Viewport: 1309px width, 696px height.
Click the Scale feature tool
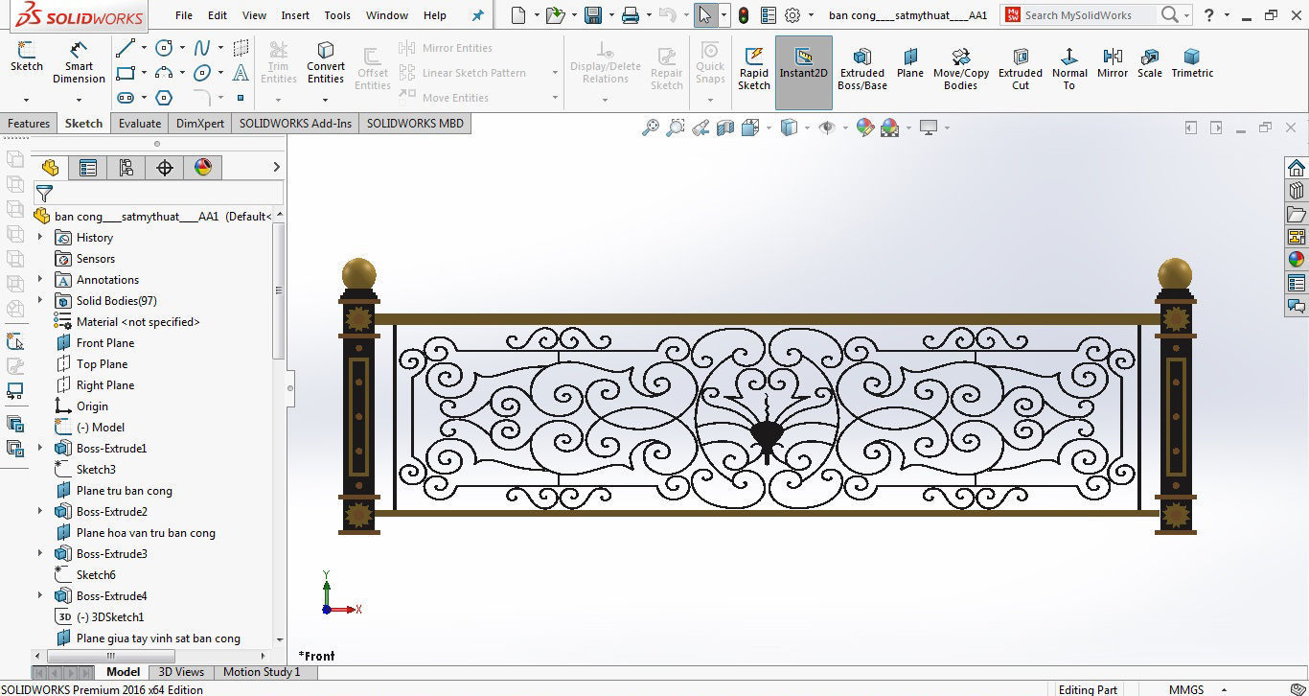coord(1150,62)
